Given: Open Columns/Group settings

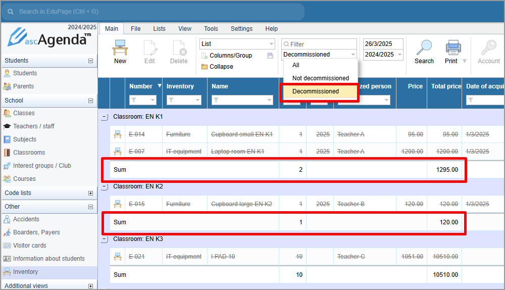Looking at the screenshot, I should click(230, 56).
